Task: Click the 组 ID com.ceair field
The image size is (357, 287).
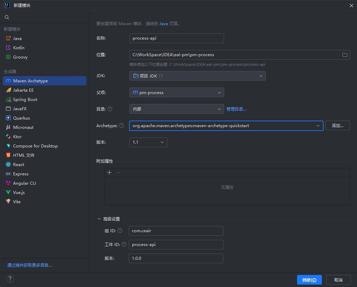Action: 176,231
